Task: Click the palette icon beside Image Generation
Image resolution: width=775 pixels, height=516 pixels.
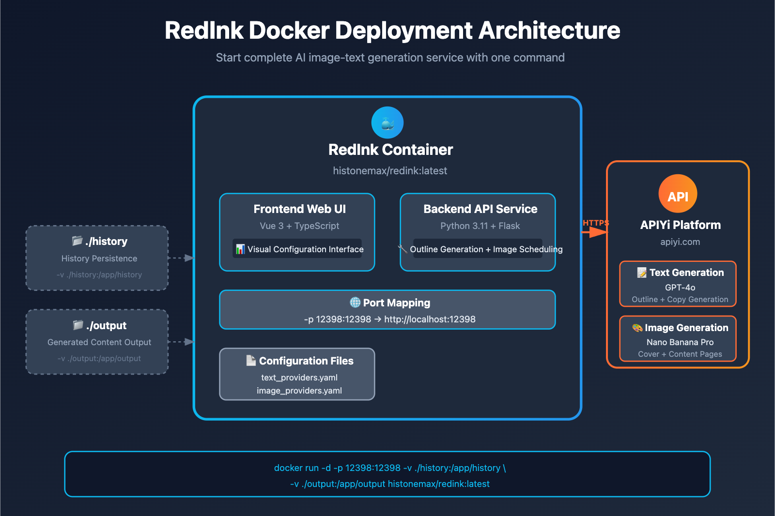Action: tap(637, 328)
